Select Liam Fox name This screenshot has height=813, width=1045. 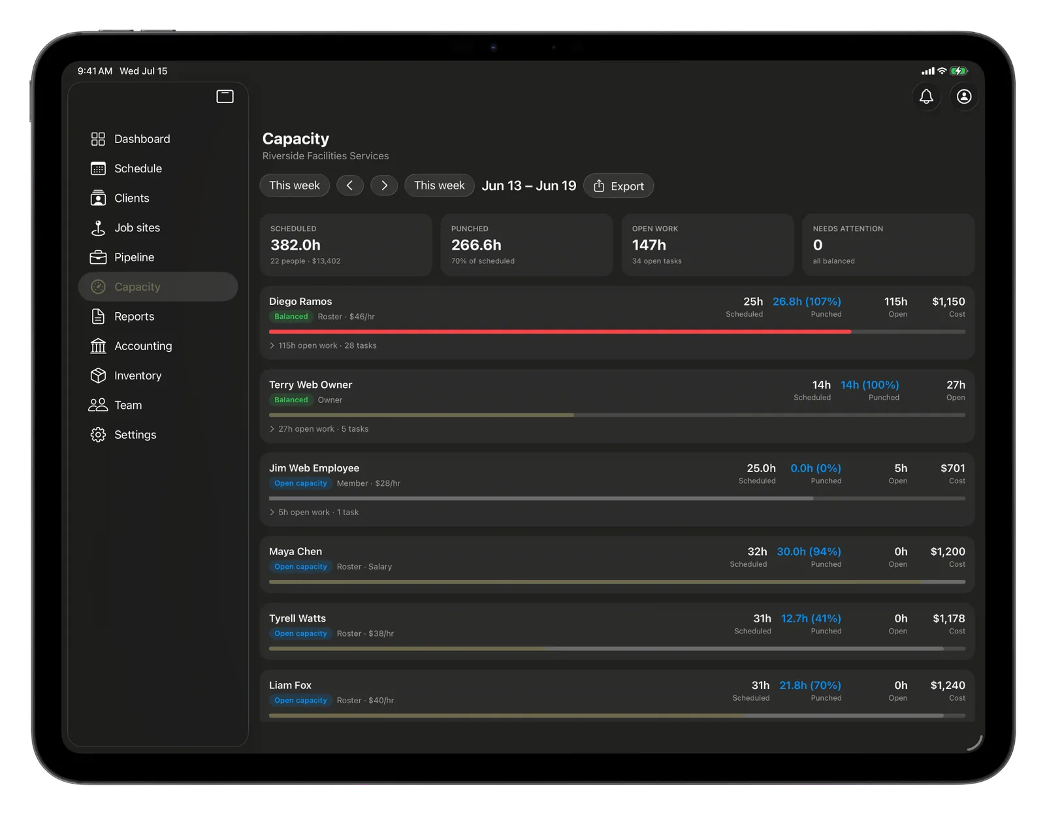pos(290,686)
